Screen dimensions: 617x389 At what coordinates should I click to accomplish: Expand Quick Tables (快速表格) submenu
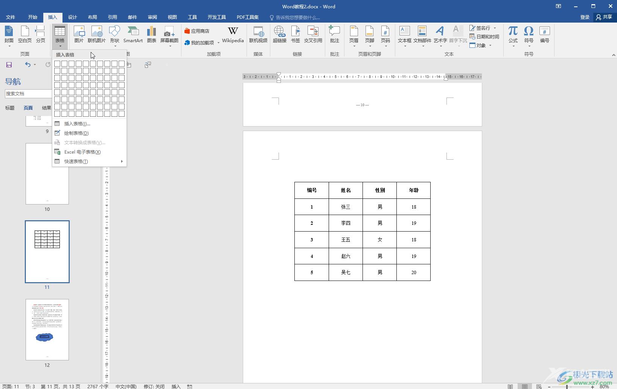[x=89, y=162]
